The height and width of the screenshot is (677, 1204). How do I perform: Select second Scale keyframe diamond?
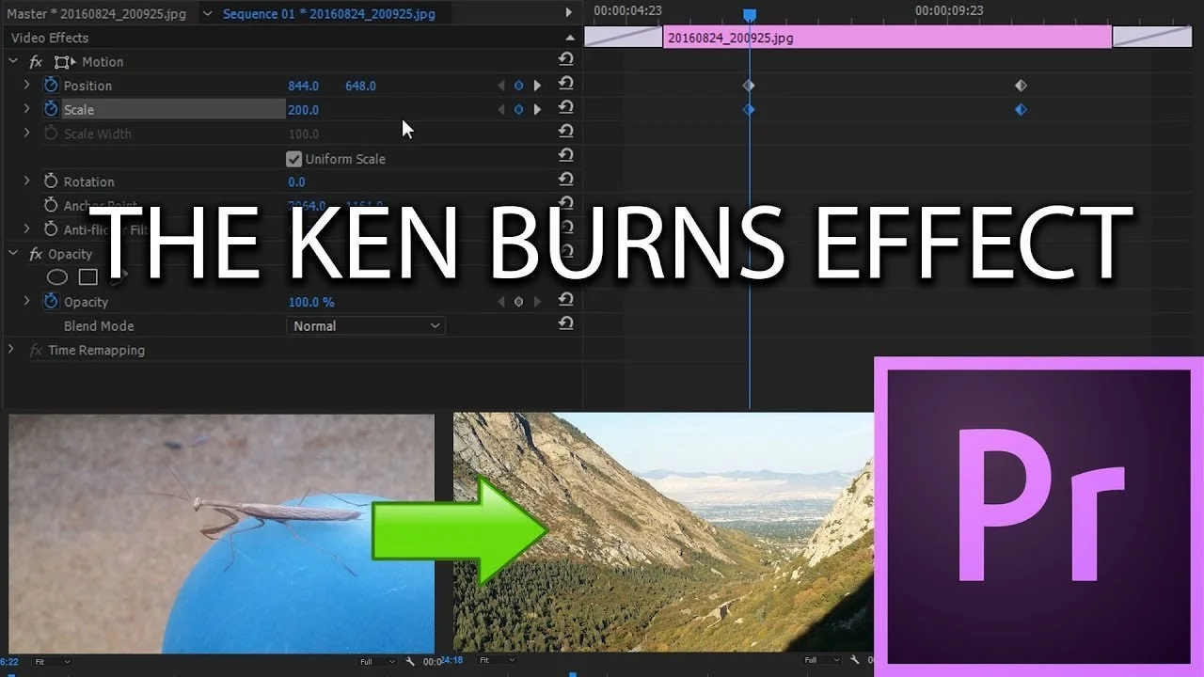click(x=1021, y=110)
